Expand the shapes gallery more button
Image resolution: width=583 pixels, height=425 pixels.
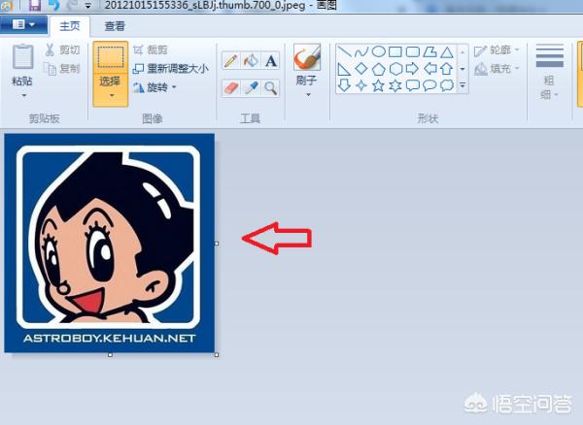463,85
